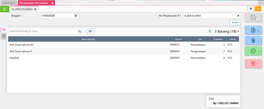Click the gray save disk button

tap(253, 17)
